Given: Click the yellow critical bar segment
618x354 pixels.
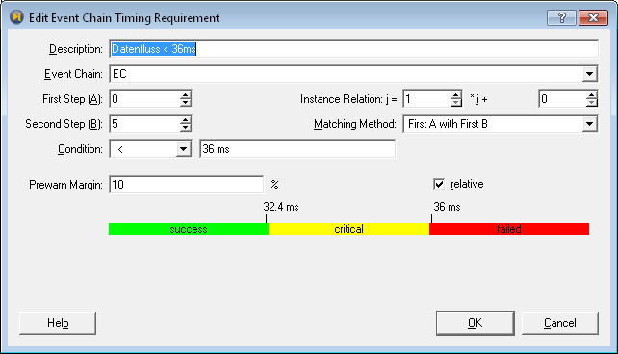Looking at the screenshot, I should (x=348, y=229).
